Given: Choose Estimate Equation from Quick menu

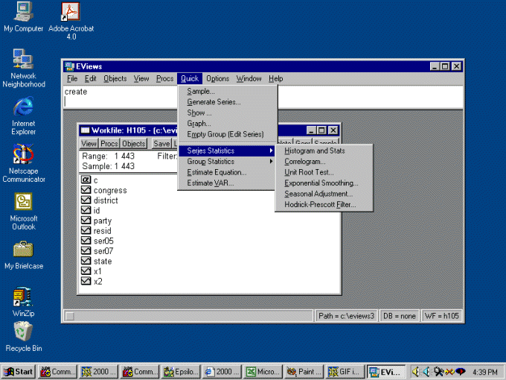Looking at the screenshot, I should tap(217, 172).
